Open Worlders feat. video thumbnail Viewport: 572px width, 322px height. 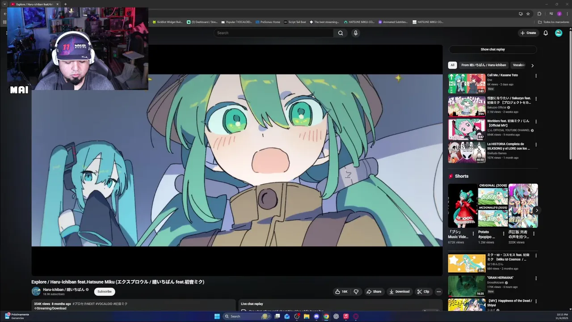467,130
